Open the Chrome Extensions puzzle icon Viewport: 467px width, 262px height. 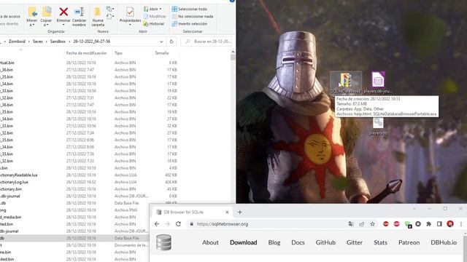click(428, 224)
